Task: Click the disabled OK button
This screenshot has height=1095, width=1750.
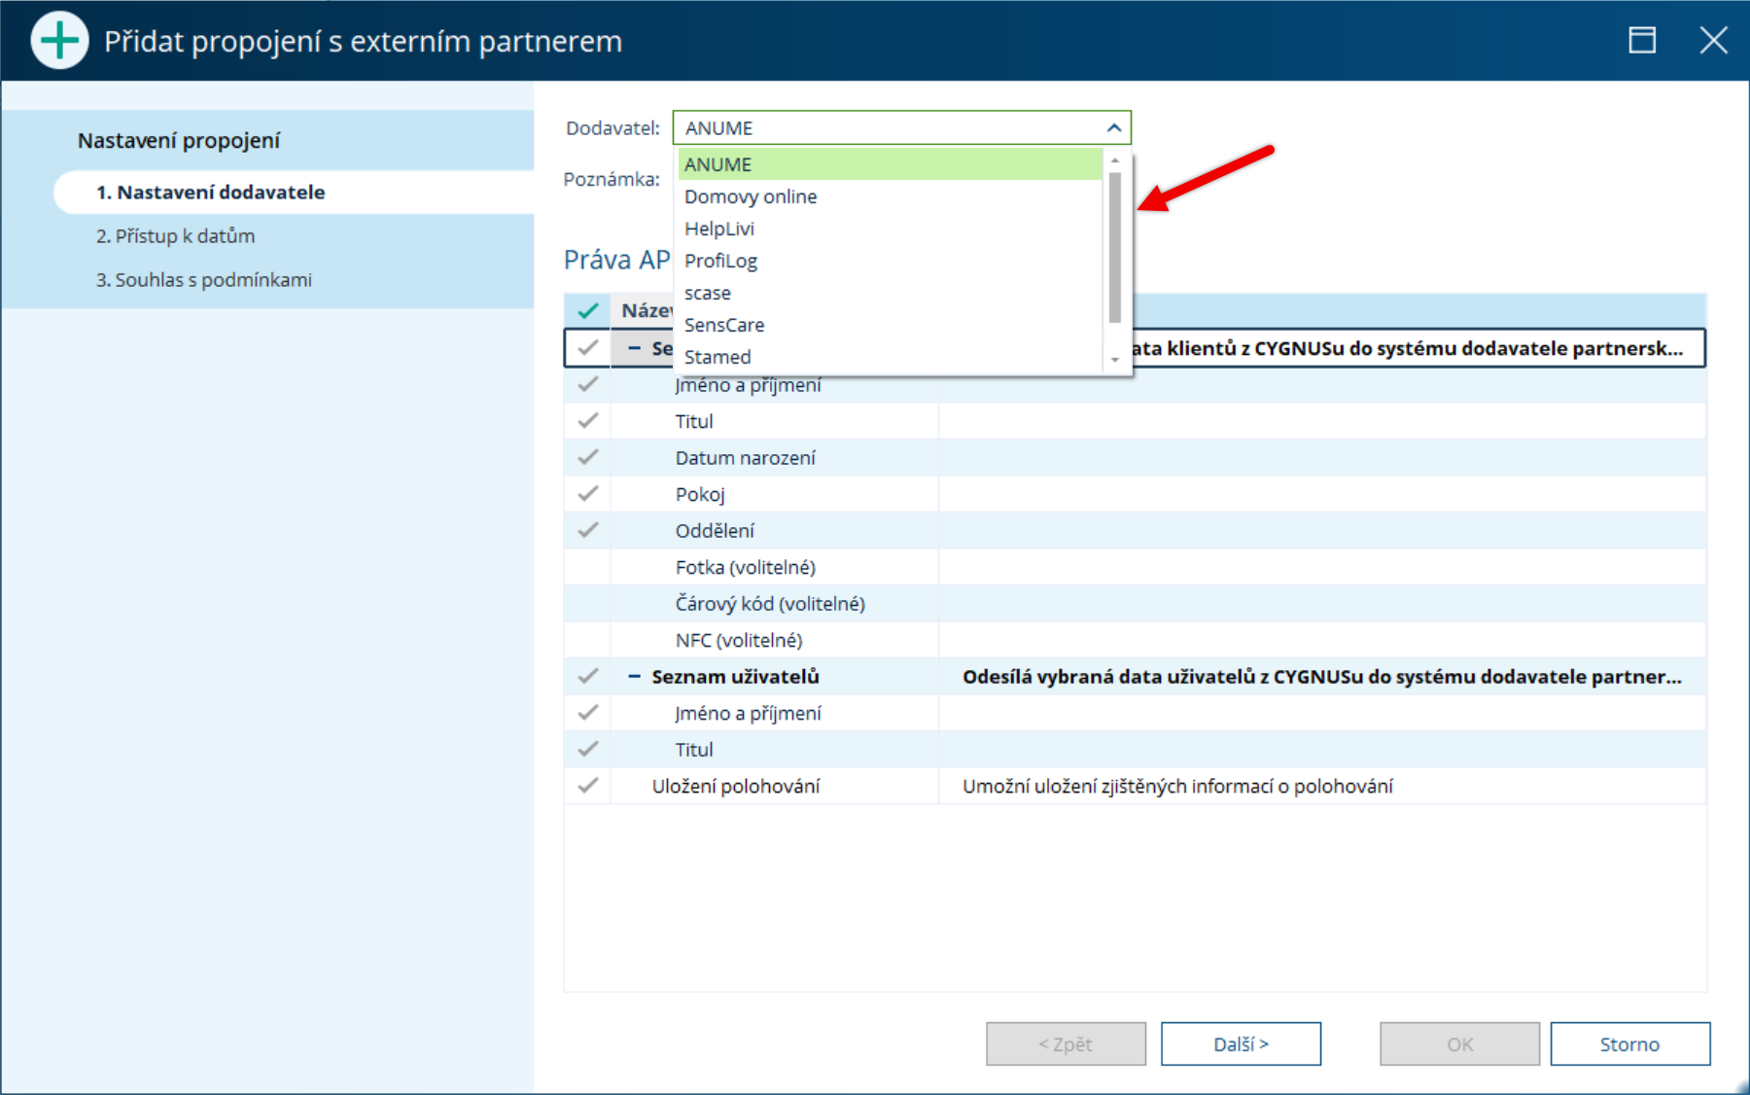Action: [1459, 1043]
